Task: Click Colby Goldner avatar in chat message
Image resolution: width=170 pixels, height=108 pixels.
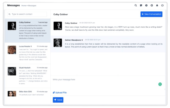Action: (58, 26)
